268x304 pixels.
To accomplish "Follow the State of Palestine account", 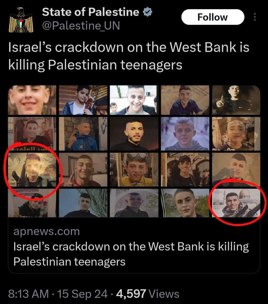I will pyautogui.click(x=213, y=17).
